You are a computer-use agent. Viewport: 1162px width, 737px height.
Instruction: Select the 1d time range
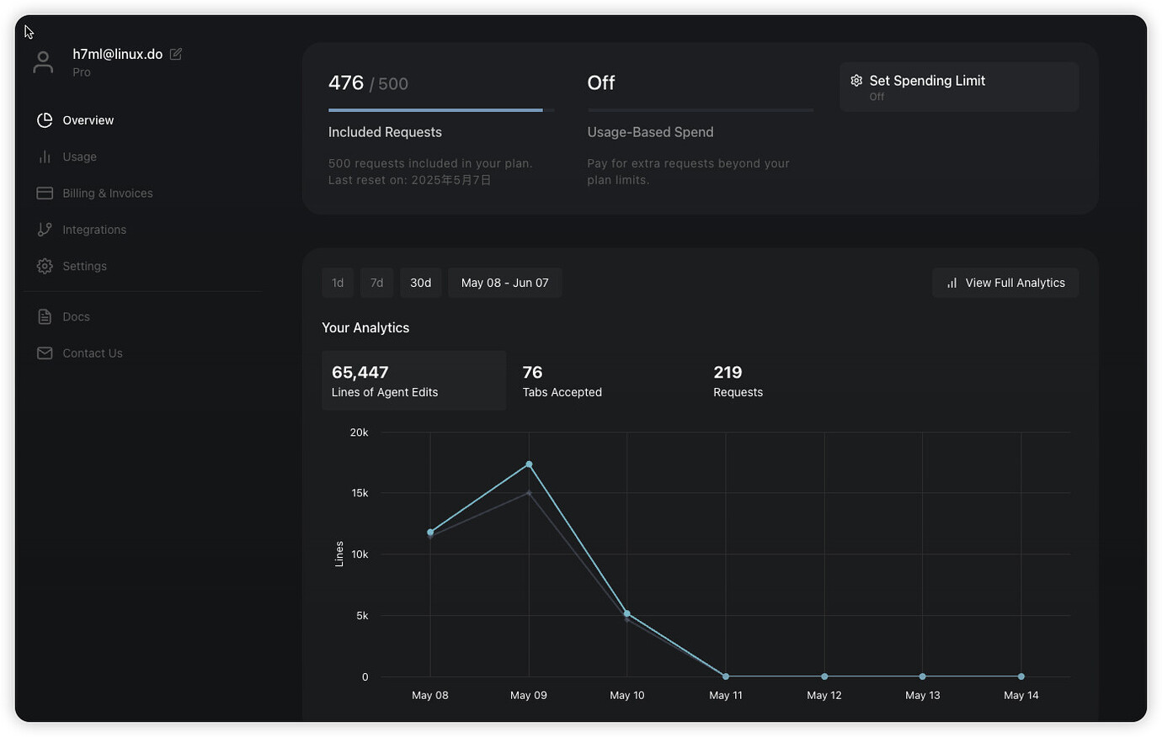[x=338, y=283]
